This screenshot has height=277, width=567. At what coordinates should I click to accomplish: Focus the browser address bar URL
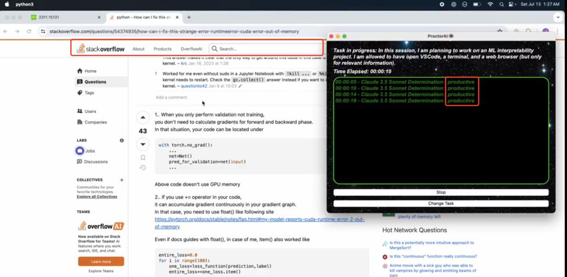point(174,31)
